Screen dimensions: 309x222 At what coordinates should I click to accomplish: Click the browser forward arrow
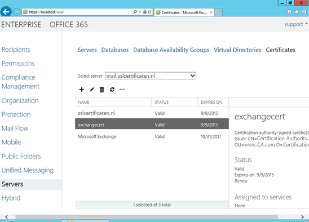[16, 12]
